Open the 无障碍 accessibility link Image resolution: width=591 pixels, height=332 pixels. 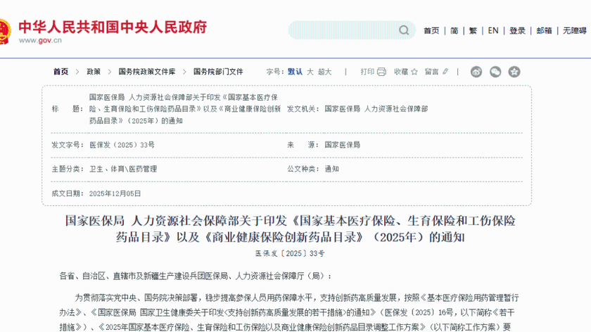(574, 31)
